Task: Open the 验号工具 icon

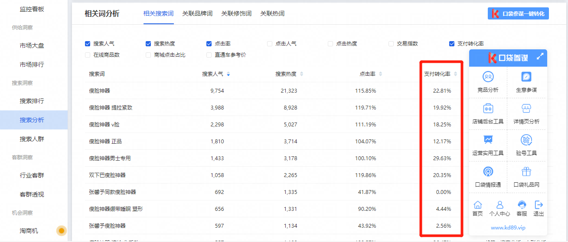Action: click(x=526, y=140)
